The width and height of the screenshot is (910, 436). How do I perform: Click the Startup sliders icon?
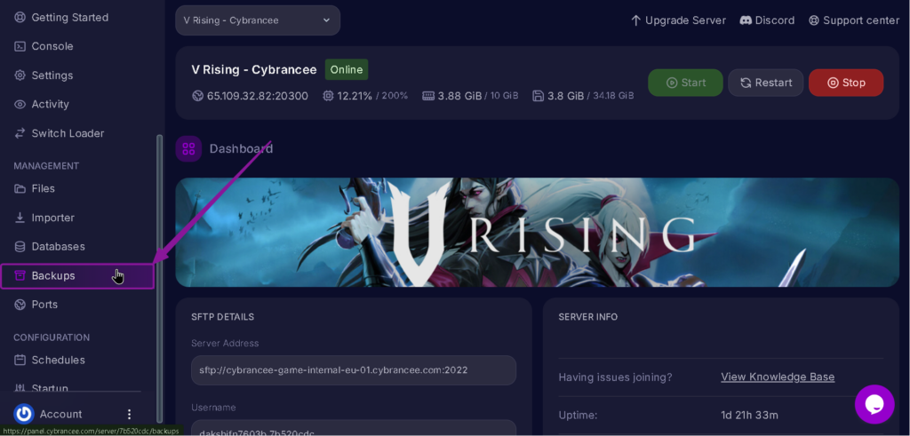point(20,388)
